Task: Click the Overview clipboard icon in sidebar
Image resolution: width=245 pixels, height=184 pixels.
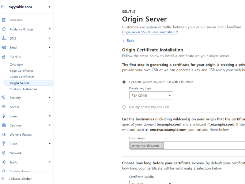Action: pyautogui.click(x=4, y=20)
